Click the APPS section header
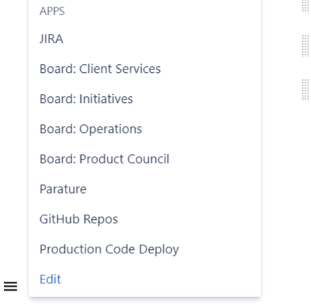311x304 pixels. (52, 11)
